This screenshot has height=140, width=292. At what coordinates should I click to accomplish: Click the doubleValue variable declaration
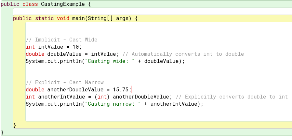click(64, 54)
